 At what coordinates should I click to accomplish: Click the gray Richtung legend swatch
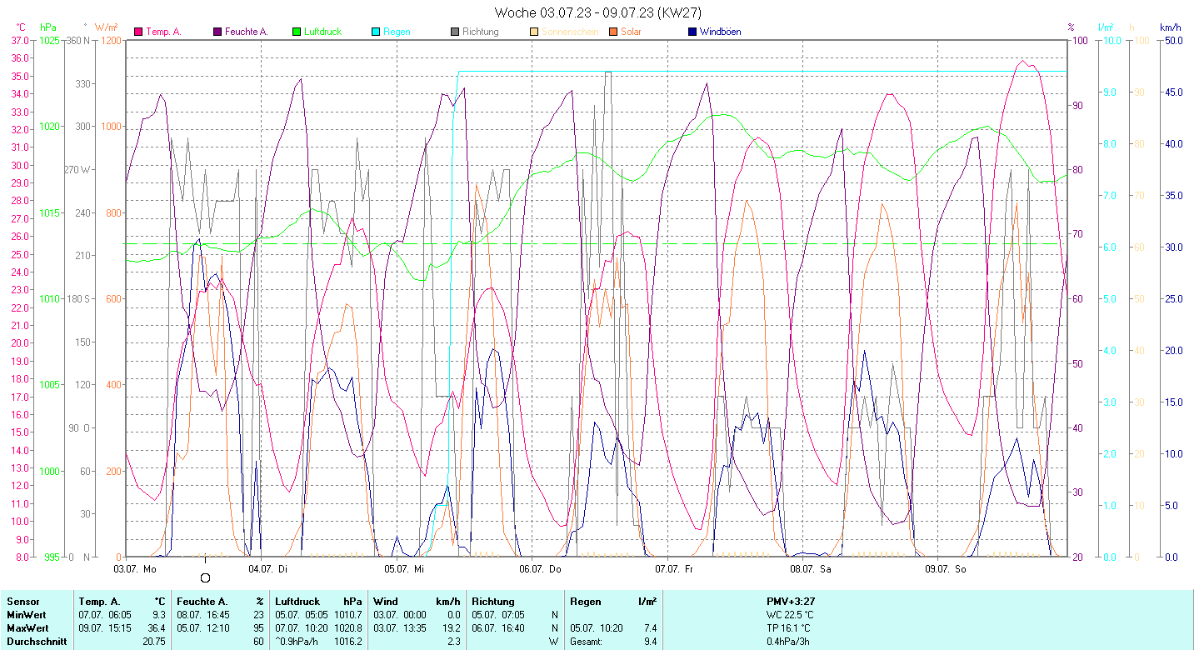pyautogui.click(x=455, y=32)
